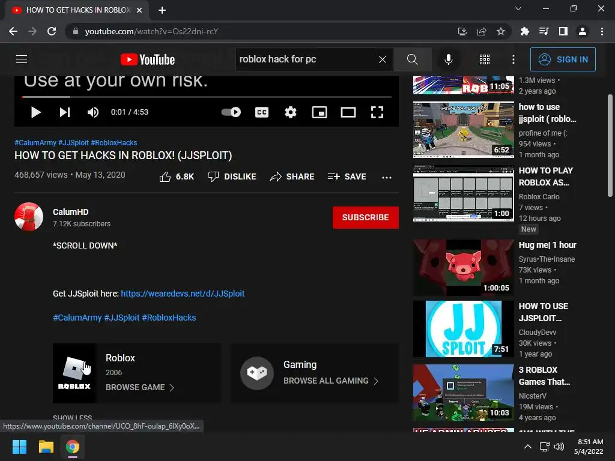
Task: Toggle closed captions
Action: (262, 112)
